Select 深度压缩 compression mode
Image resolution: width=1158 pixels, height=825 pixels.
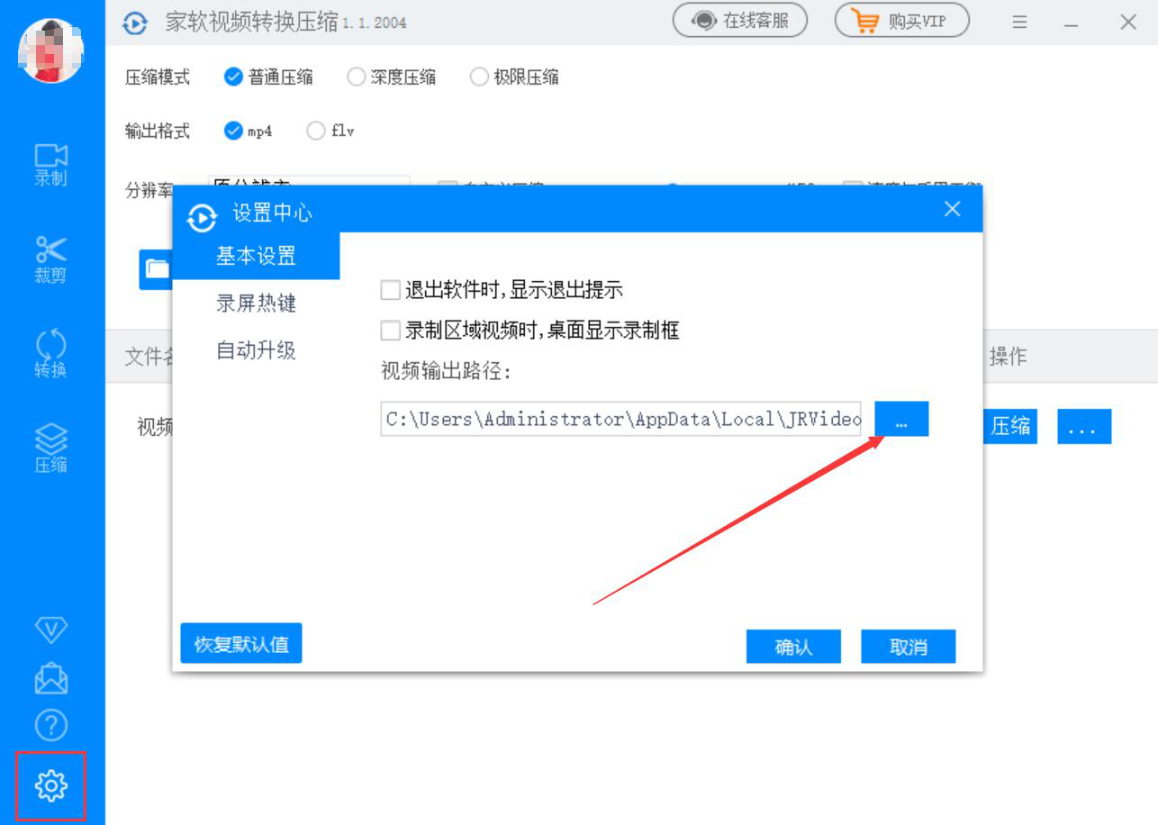point(392,77)
